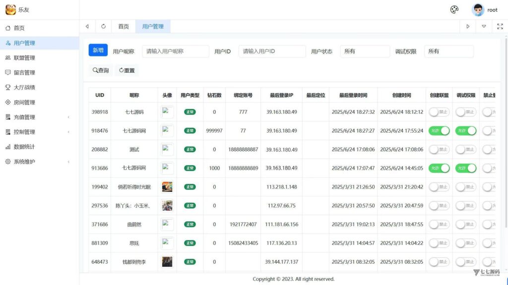Image resolution: width=508 pixels, height=285 pixels.
Task: Open the 用户状态 dropdown
Action: (x=365, y=51)
